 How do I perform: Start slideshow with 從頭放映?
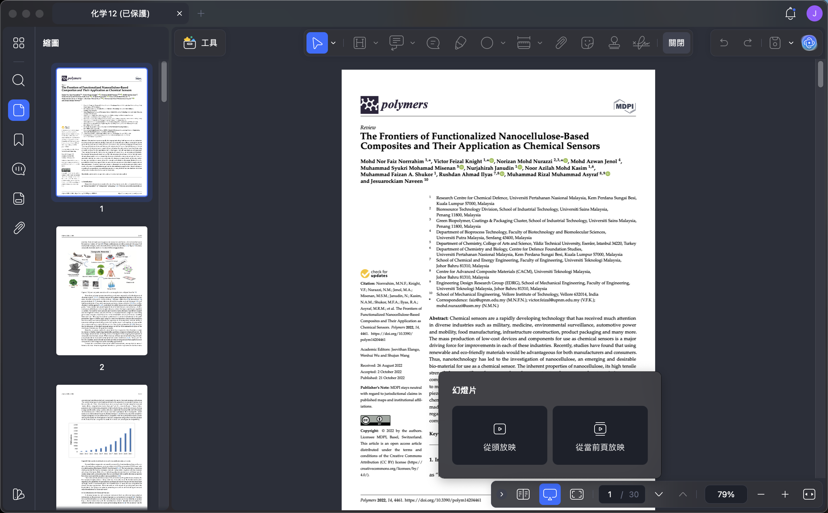(x=499, y=435)
